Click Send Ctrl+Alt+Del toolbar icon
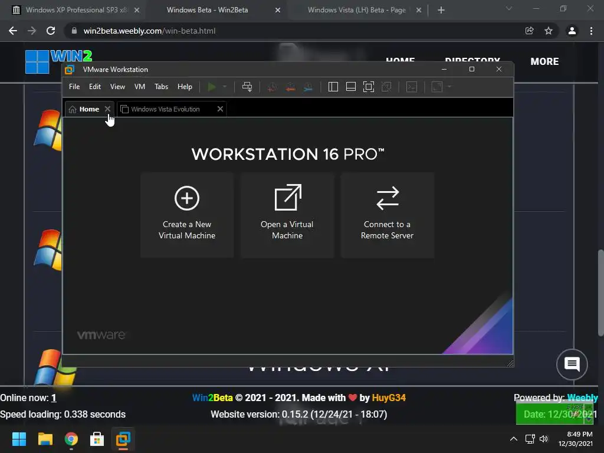604x453 pixels. point(247,87)
